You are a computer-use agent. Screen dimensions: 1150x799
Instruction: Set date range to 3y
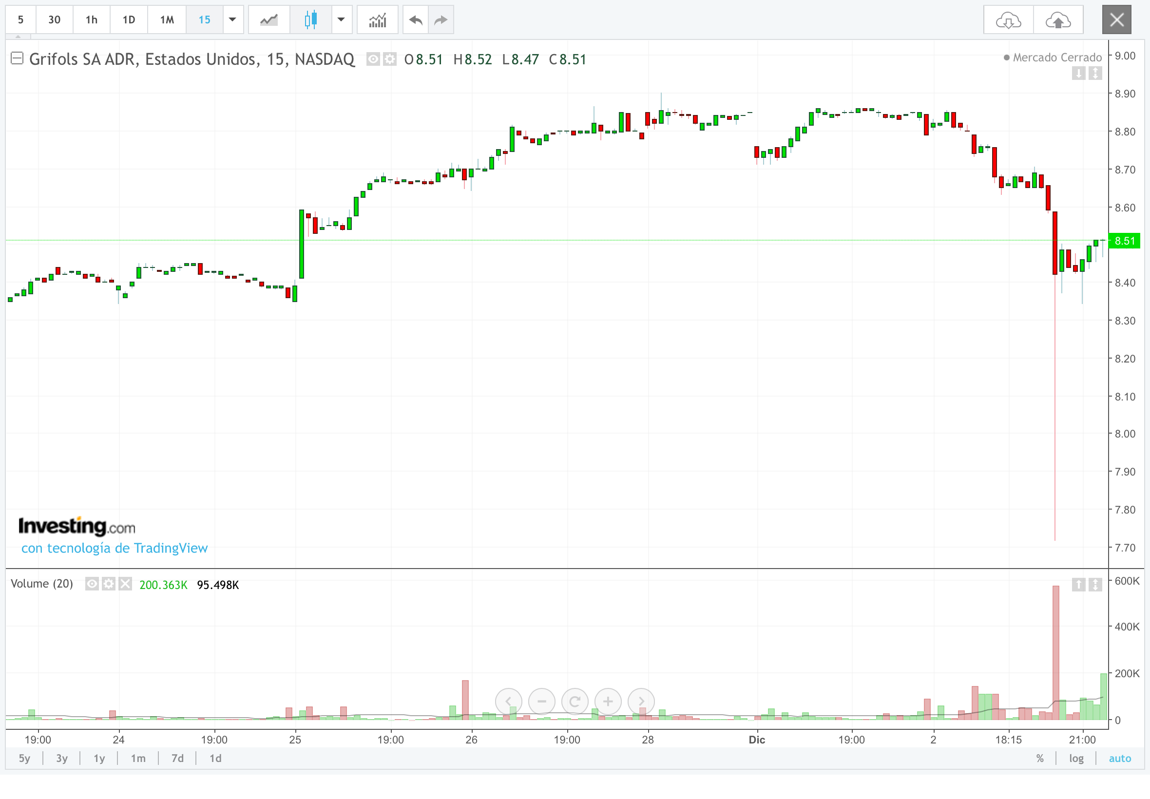point(61,759)
